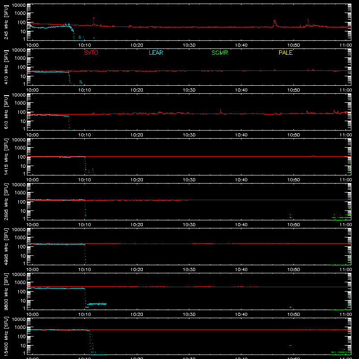Click the green SGMR legend label

[x=219, y=53]
